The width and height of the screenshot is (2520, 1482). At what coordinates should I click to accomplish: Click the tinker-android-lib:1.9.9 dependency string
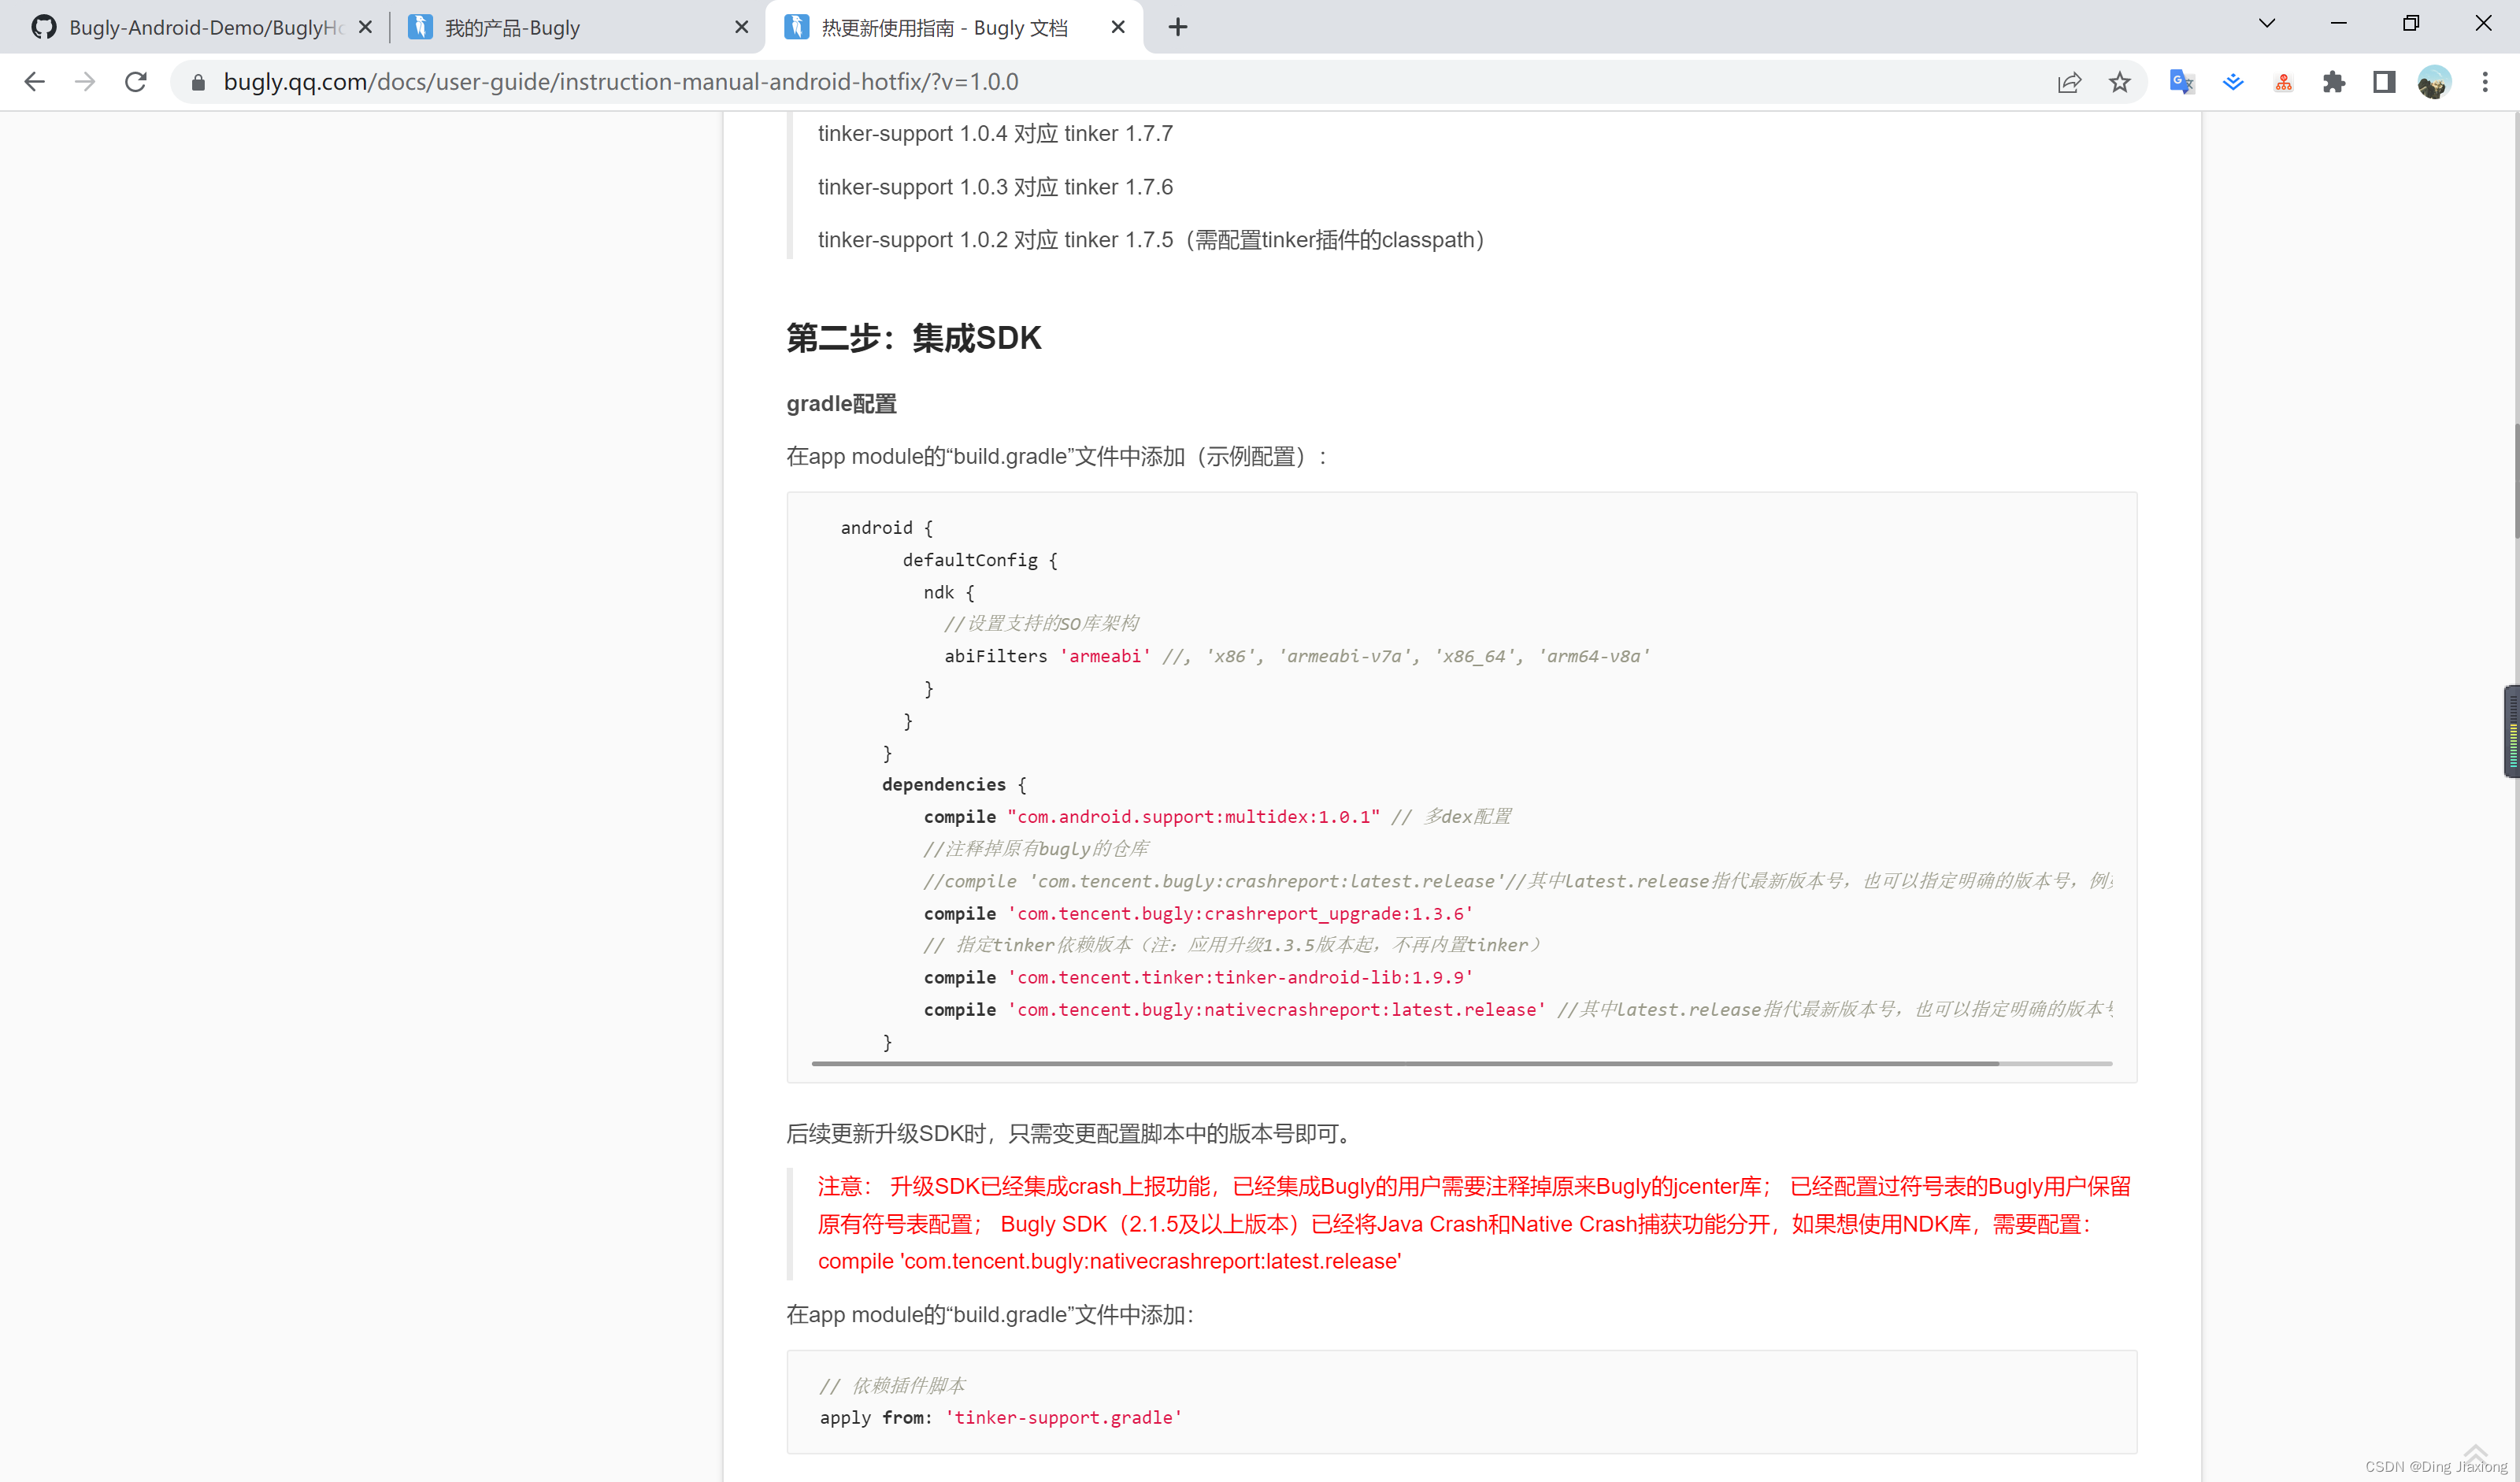tap(1240, 977)
